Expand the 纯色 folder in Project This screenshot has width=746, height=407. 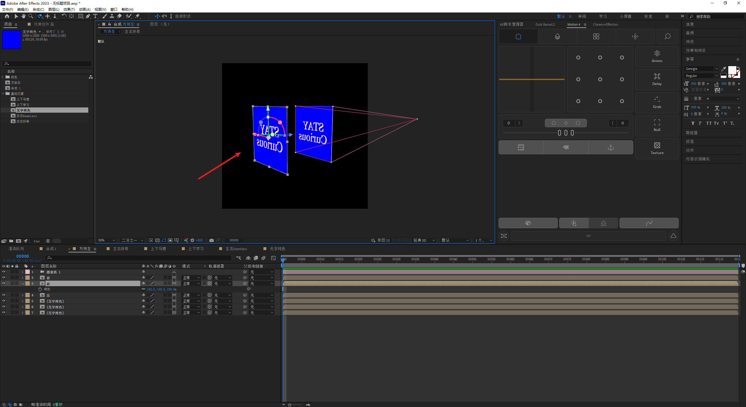click(3, 77)
